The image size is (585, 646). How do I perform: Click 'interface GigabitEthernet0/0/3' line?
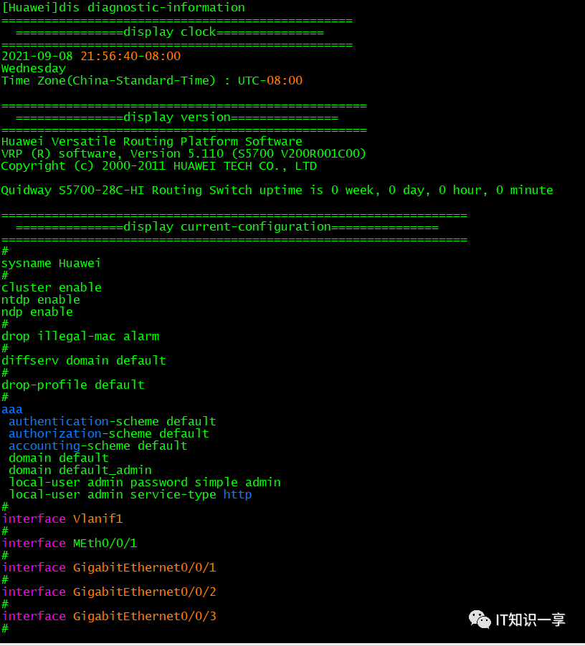coord(109,617)
